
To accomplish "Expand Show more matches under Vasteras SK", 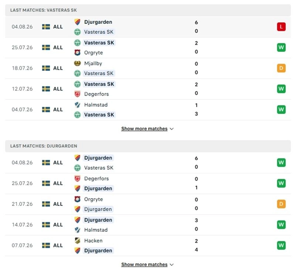I will [147, 129].
